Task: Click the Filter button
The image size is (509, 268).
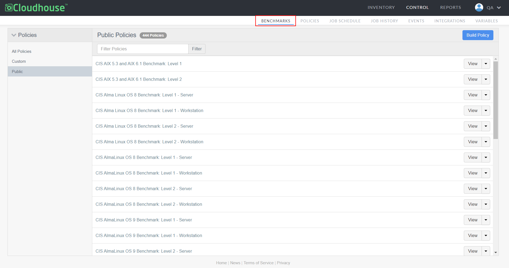Action: pyautogui.click(x=197, y=49)
